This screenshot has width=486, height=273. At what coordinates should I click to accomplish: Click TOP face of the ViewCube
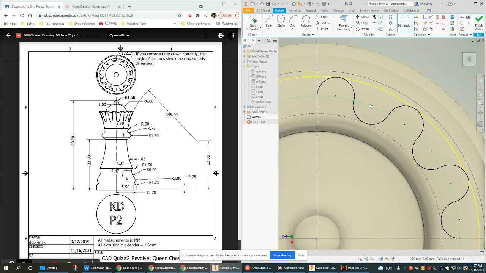[469, 59]
